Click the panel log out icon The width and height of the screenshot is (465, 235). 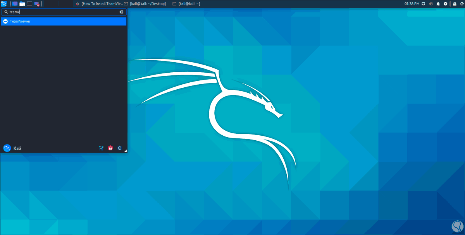pos(461,3)
